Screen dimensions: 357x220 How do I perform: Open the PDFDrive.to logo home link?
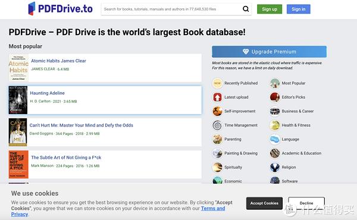pyautogui.click(x=60, y=9)
